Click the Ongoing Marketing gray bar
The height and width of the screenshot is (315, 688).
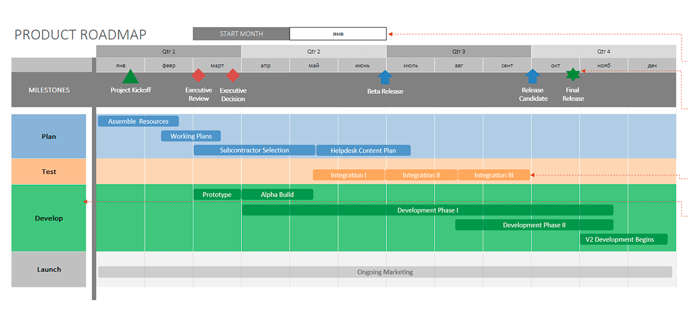(x=385, y=272)
